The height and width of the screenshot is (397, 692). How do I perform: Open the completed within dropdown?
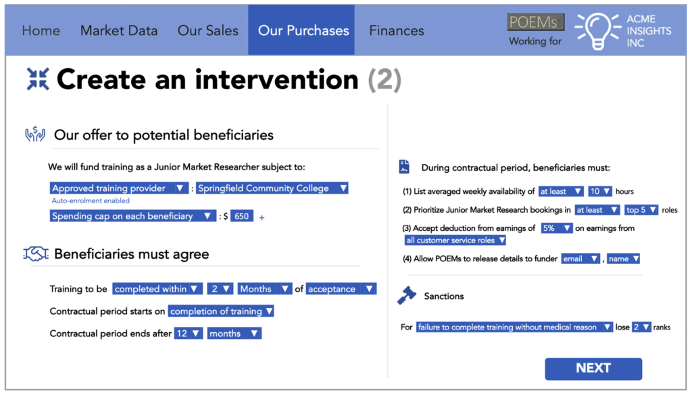157,289
